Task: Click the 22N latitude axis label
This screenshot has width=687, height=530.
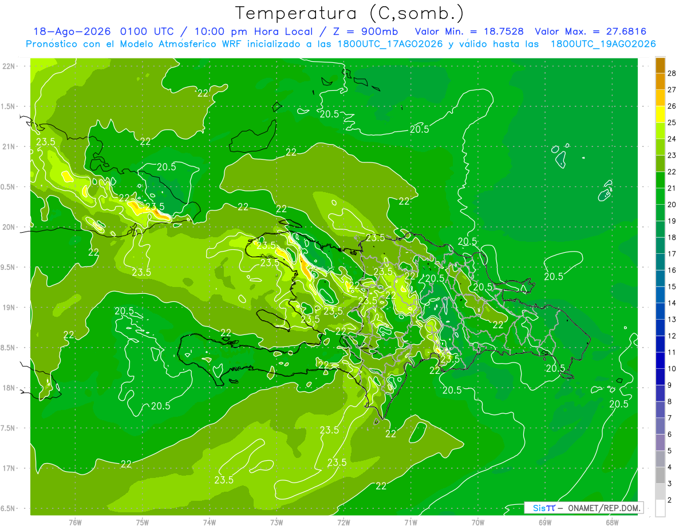Action: [x=9, y=66]
